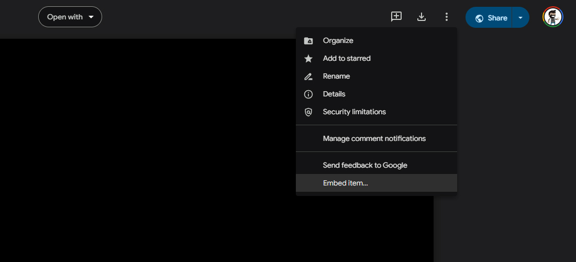Click the caret arrow inside Open with
This screenshot has height=262, width=576.
click(92, 17)
